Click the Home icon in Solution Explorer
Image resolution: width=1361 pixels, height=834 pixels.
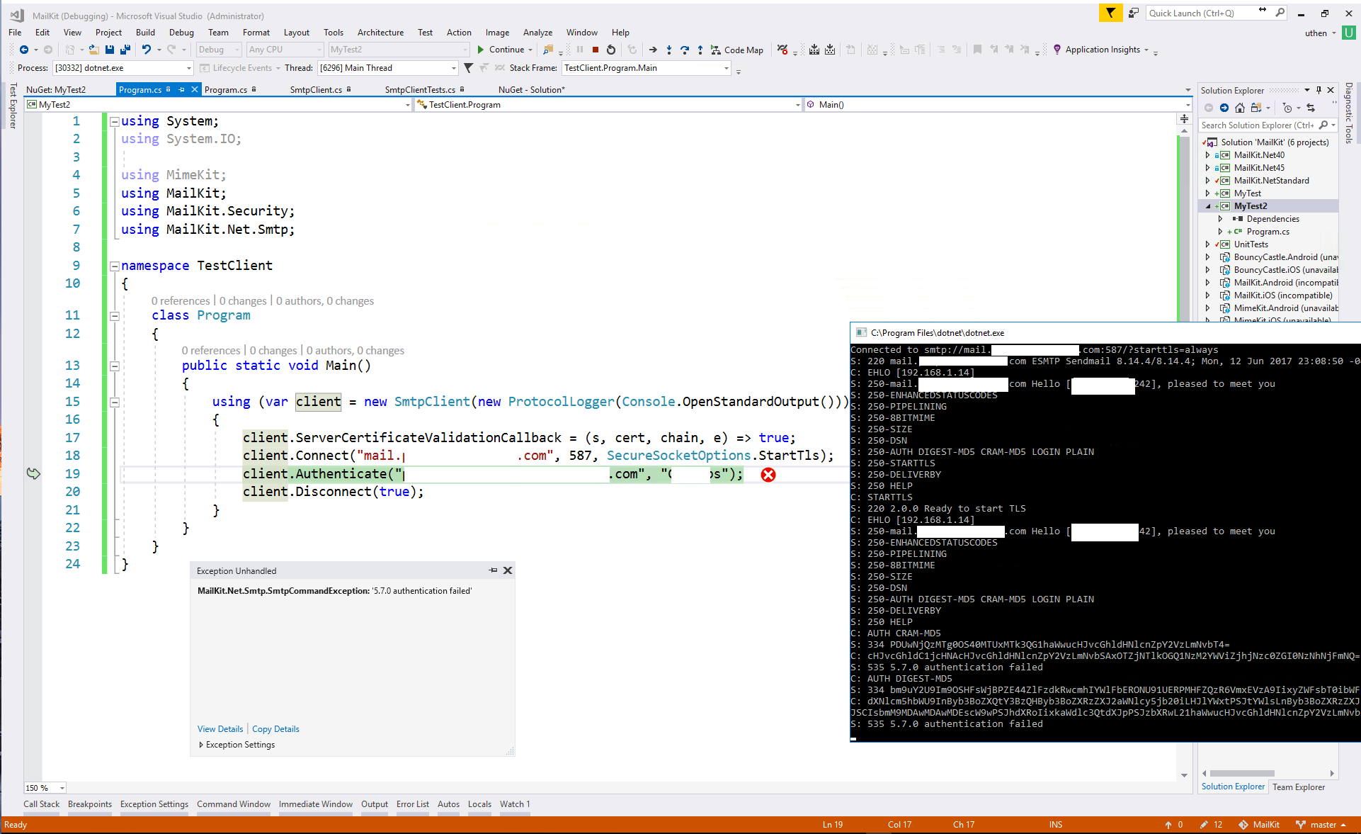1239,108
